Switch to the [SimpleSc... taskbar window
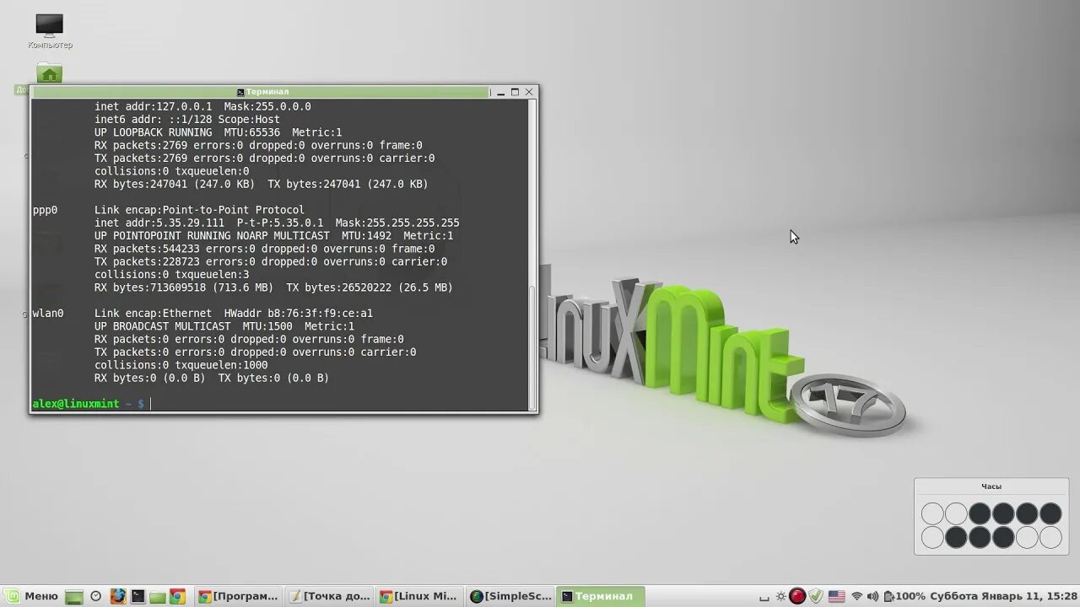 pos(510,596)
